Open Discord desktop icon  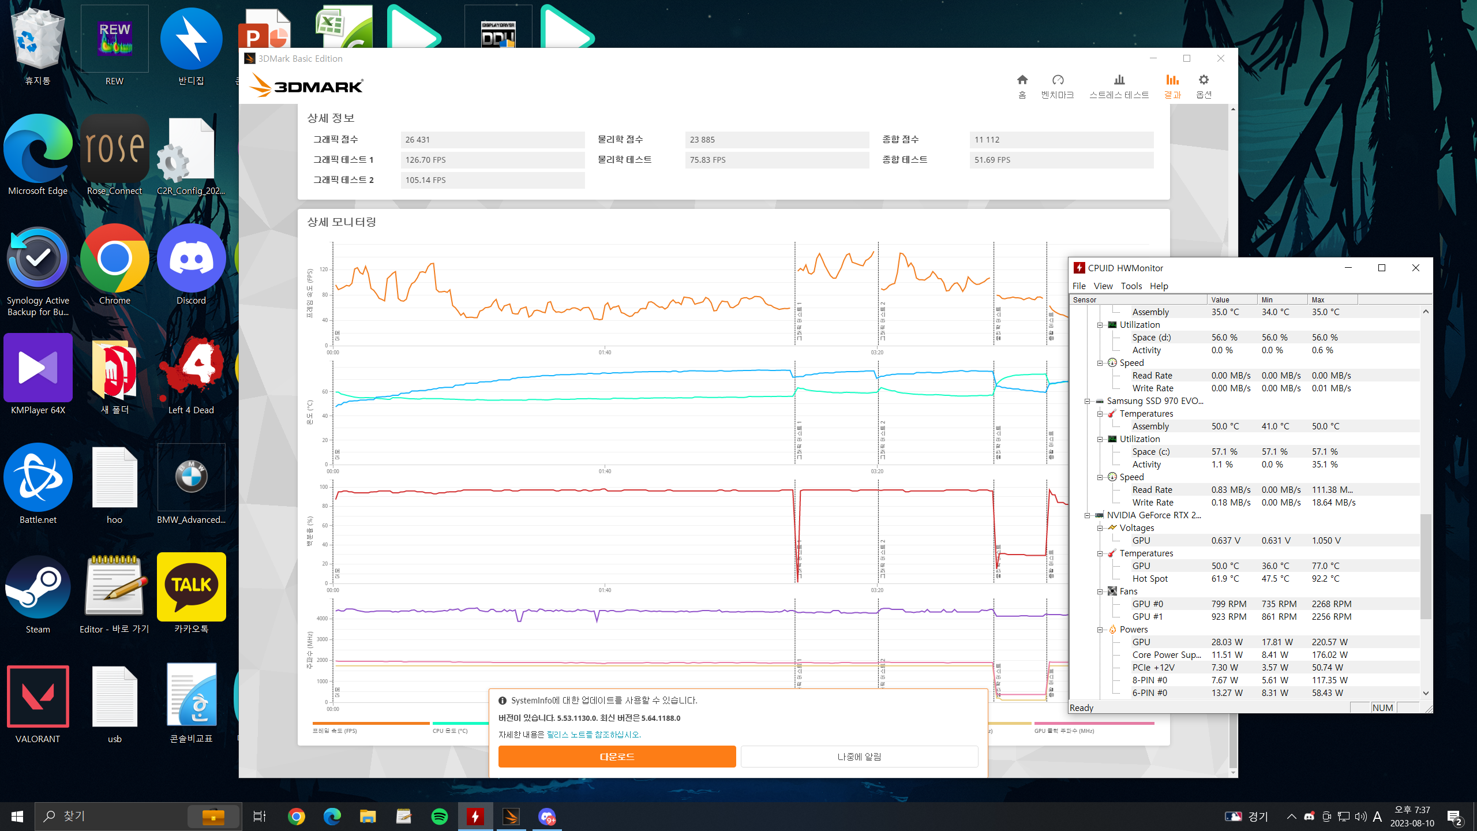click(191, 265)
